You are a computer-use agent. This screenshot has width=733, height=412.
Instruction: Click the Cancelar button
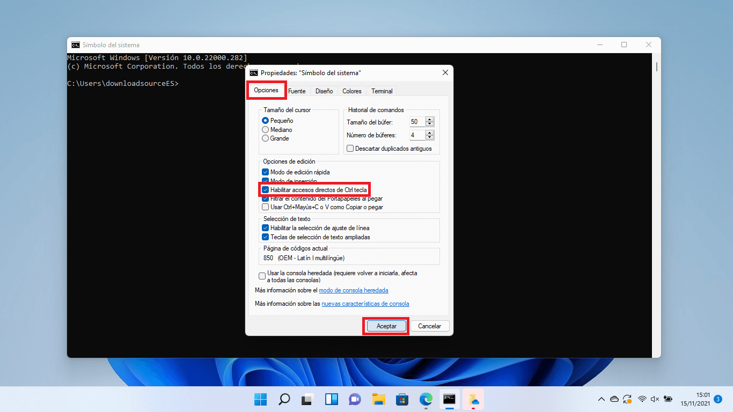(x=430, y=326)
